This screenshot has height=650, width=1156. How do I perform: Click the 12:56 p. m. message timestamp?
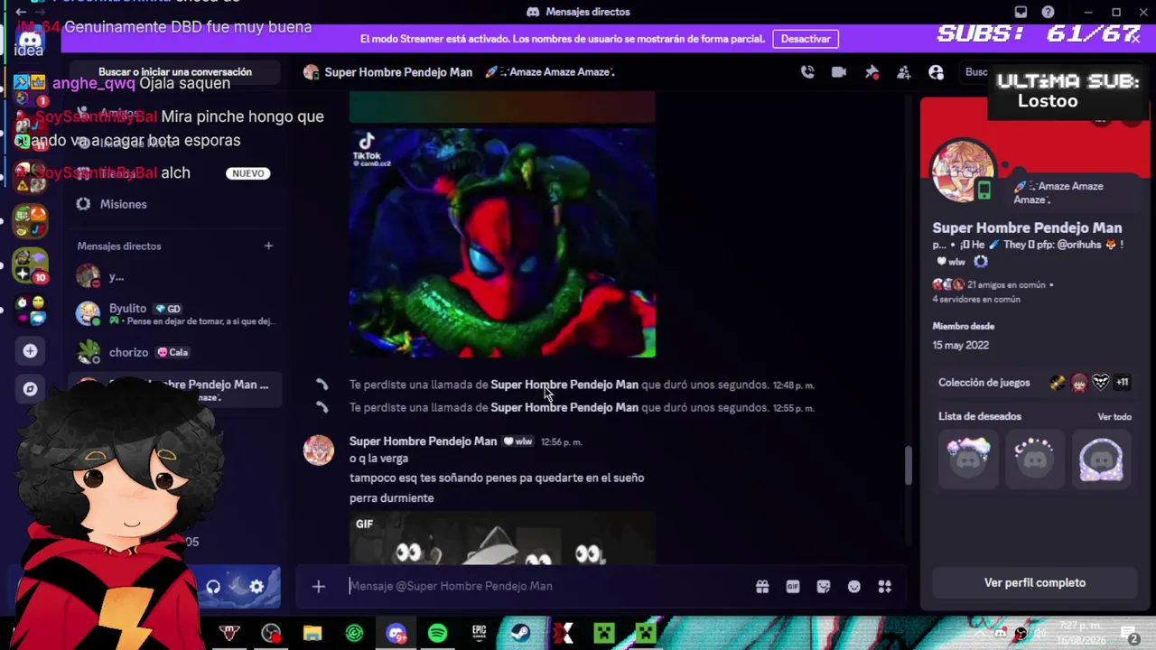tap(561, 442)
